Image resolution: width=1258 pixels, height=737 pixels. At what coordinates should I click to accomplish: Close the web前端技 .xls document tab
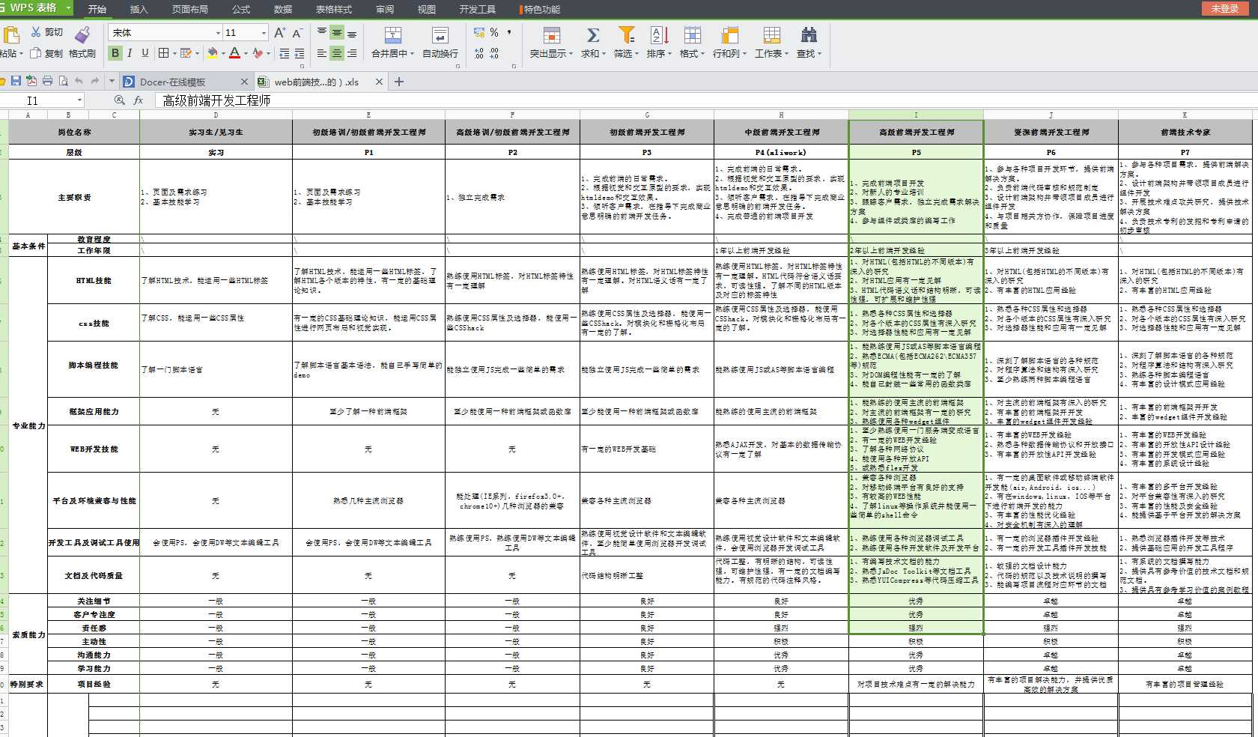point(379,82)
